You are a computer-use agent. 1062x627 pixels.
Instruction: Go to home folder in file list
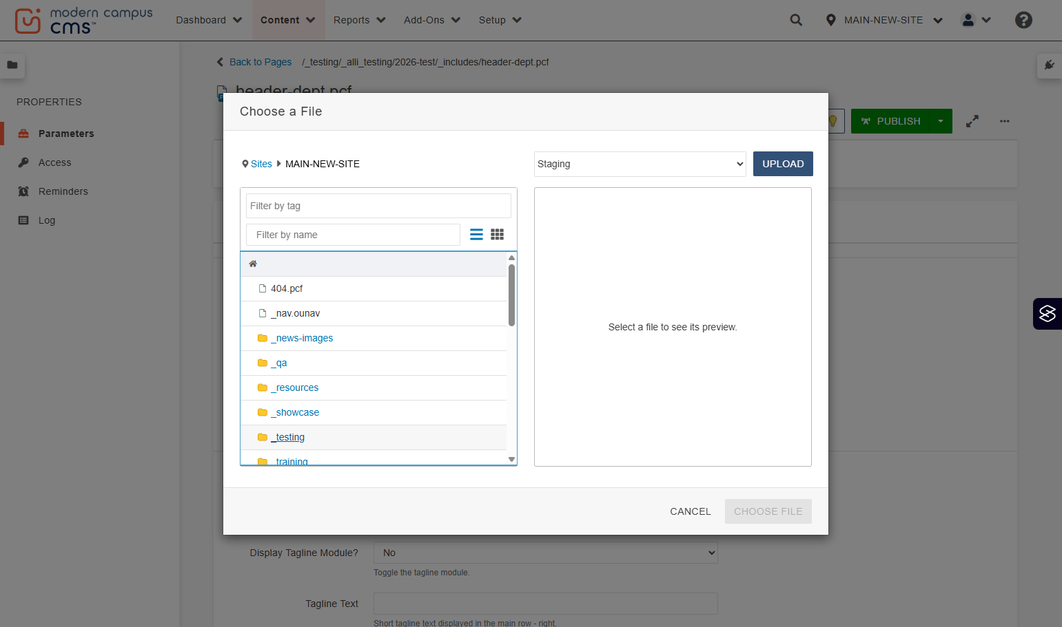(253, 264)
